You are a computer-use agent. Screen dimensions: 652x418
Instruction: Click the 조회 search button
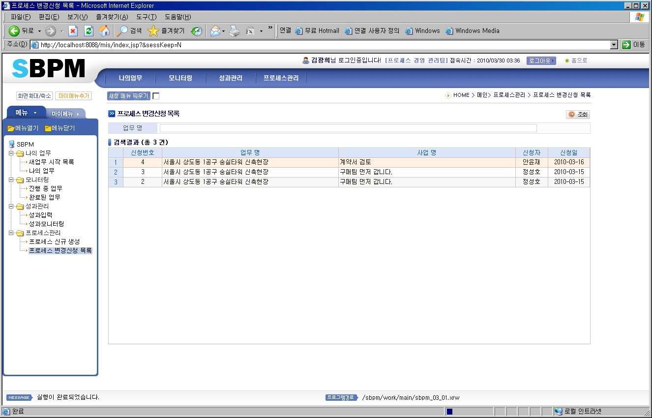click(578, 114)
